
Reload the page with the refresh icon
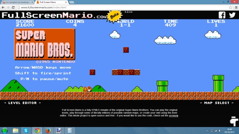coord(13,7)
